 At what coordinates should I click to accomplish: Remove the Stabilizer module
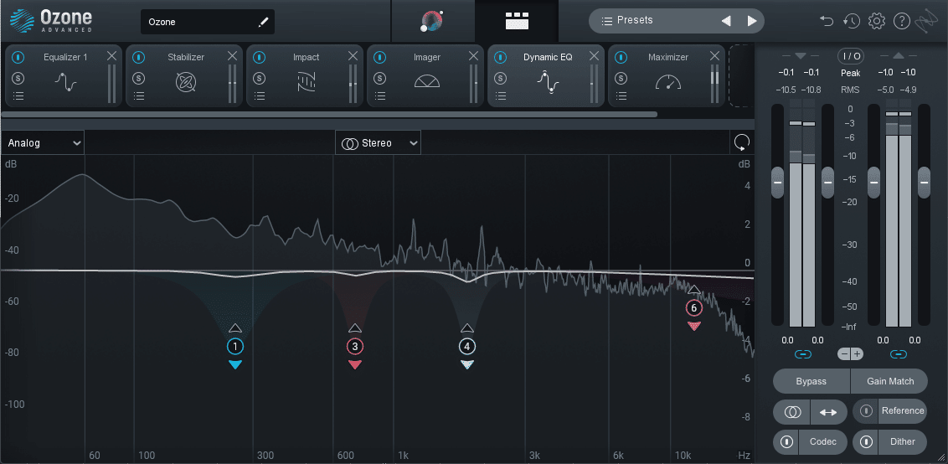pyautogui.click(x=232, y=56)
